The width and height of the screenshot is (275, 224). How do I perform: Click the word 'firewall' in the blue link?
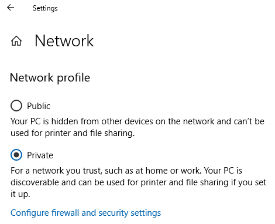65,213
